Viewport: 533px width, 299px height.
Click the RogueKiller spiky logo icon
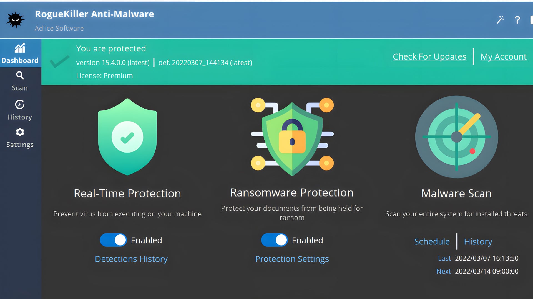point(16,20)
